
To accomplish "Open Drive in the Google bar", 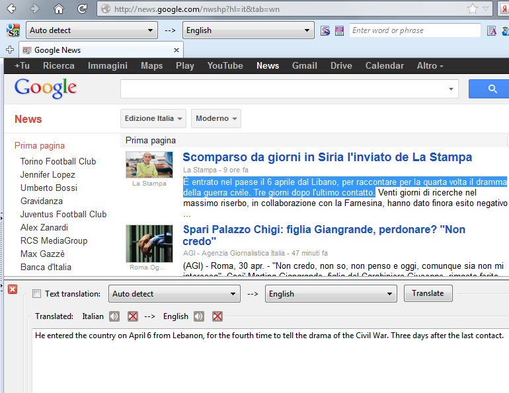I will point(341,65).
